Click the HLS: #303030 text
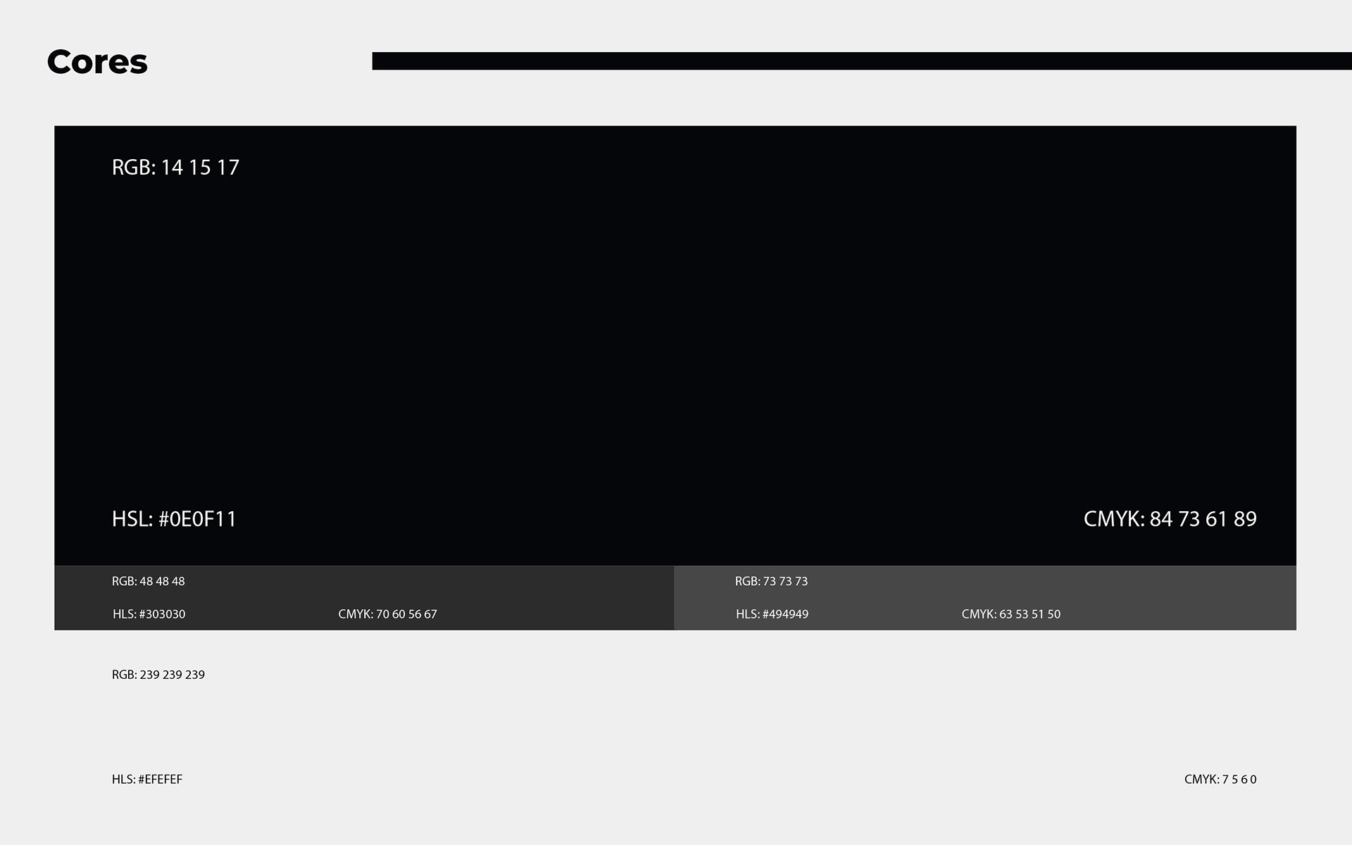Image resolution: width=1352 pixels, height=845 pixels. click(x=149, y=614)
